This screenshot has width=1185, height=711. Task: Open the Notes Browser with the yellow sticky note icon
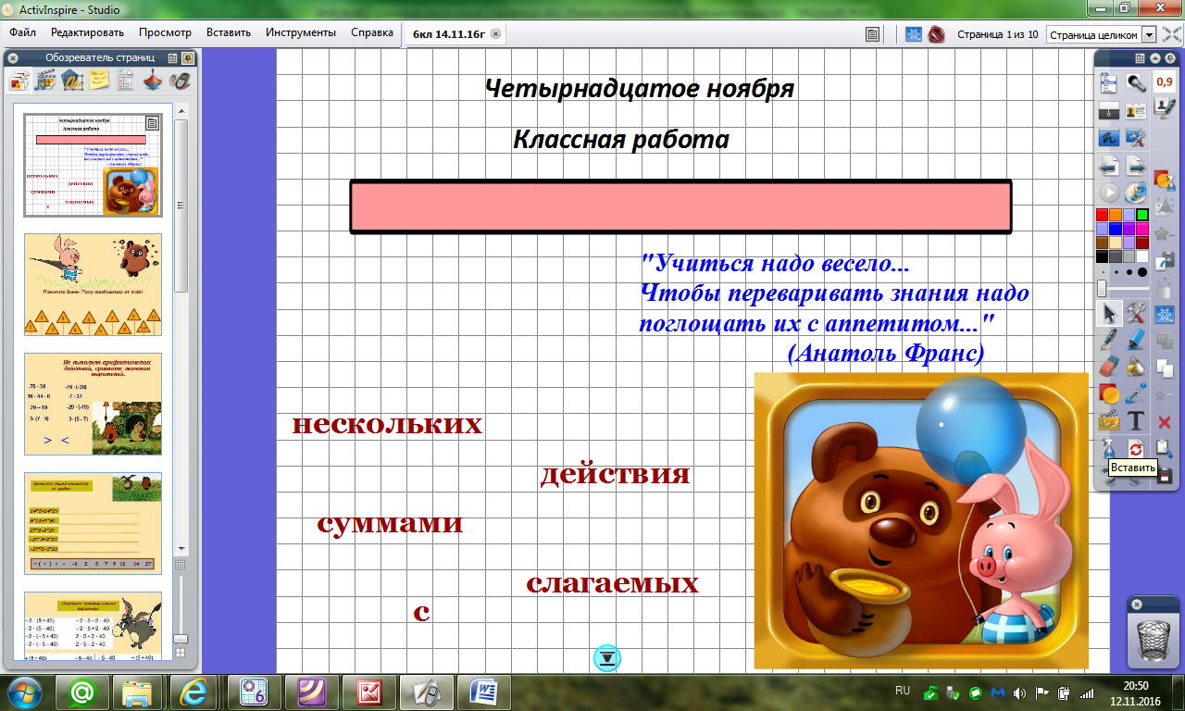(99, 81)
